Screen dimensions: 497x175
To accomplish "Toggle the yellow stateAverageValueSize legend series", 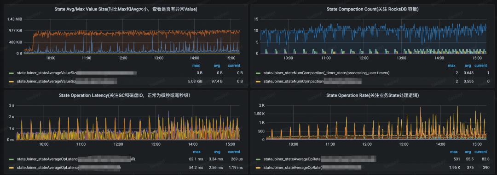I will point(67,82).
